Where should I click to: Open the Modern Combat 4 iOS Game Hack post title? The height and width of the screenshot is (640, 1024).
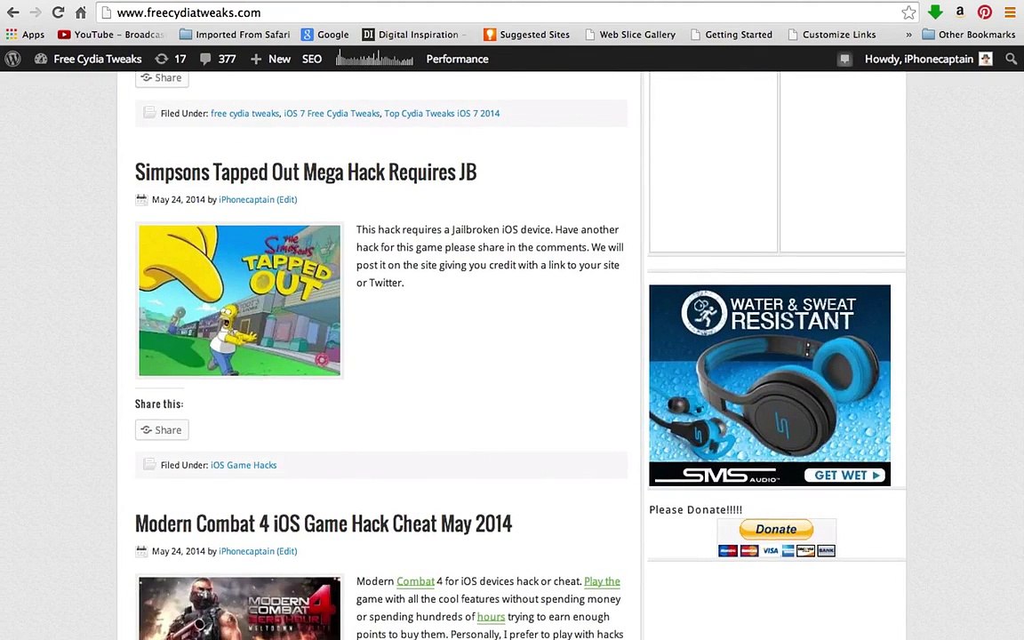click(324, 524)
